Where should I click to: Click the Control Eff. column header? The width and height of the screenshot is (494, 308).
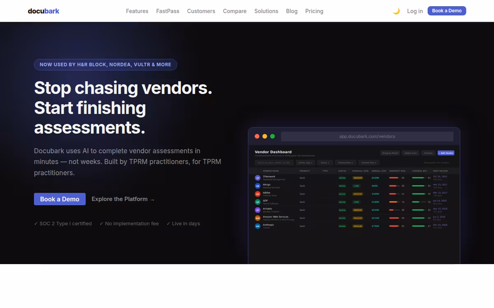click(x=419, y=171)
